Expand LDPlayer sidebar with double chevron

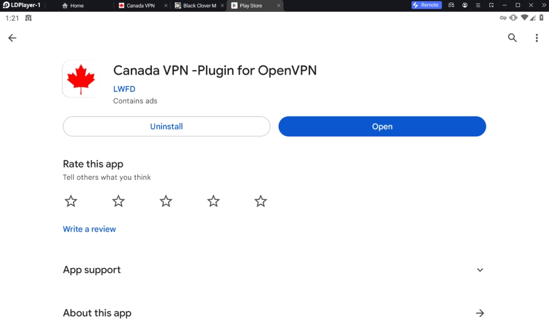tap(544, 5)
